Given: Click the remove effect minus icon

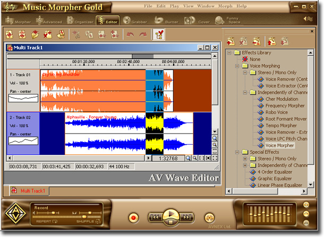Looking at the screenshot, I should point(257,41).
